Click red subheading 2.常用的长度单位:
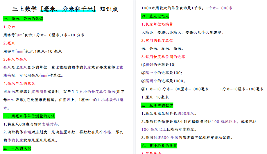267x154 pixels. coord(158,41)
